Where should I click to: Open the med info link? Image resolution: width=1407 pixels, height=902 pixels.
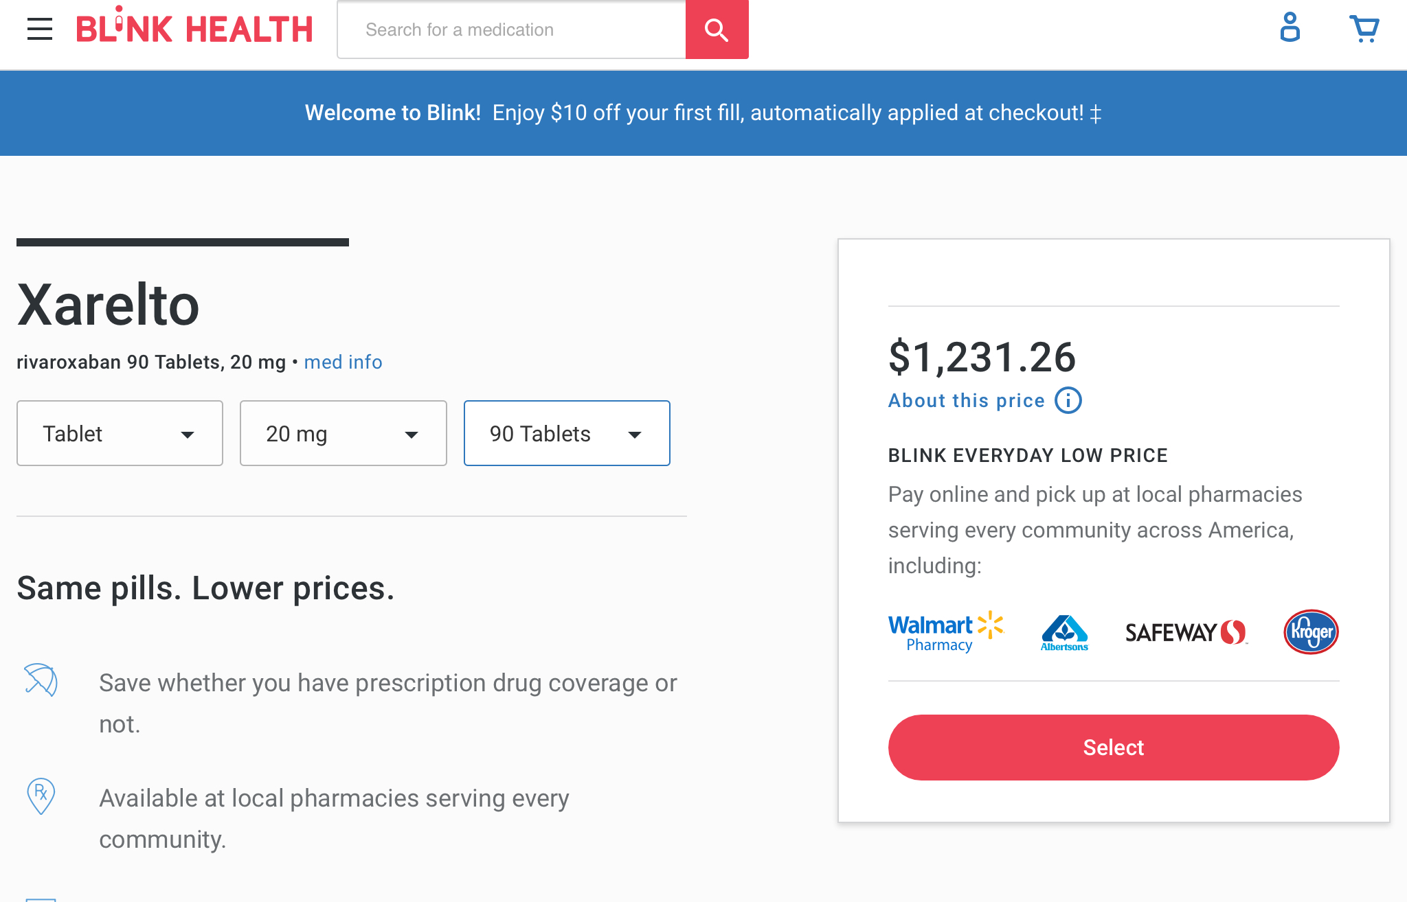(343, 362)
